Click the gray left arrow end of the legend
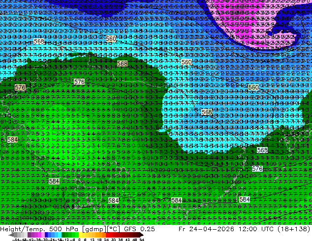The image size is (312, 241). pos(11,235)
